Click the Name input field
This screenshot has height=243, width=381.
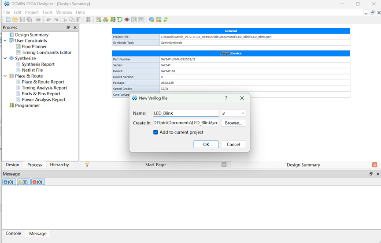186,113
